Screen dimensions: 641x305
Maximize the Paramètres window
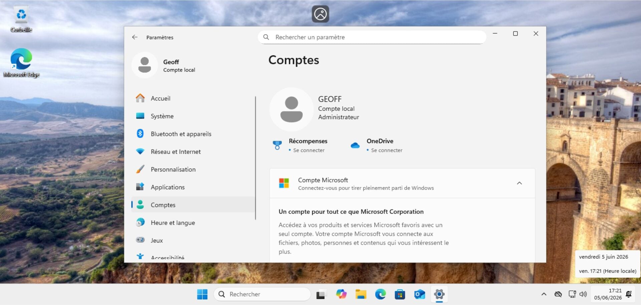tap(515, 34)
